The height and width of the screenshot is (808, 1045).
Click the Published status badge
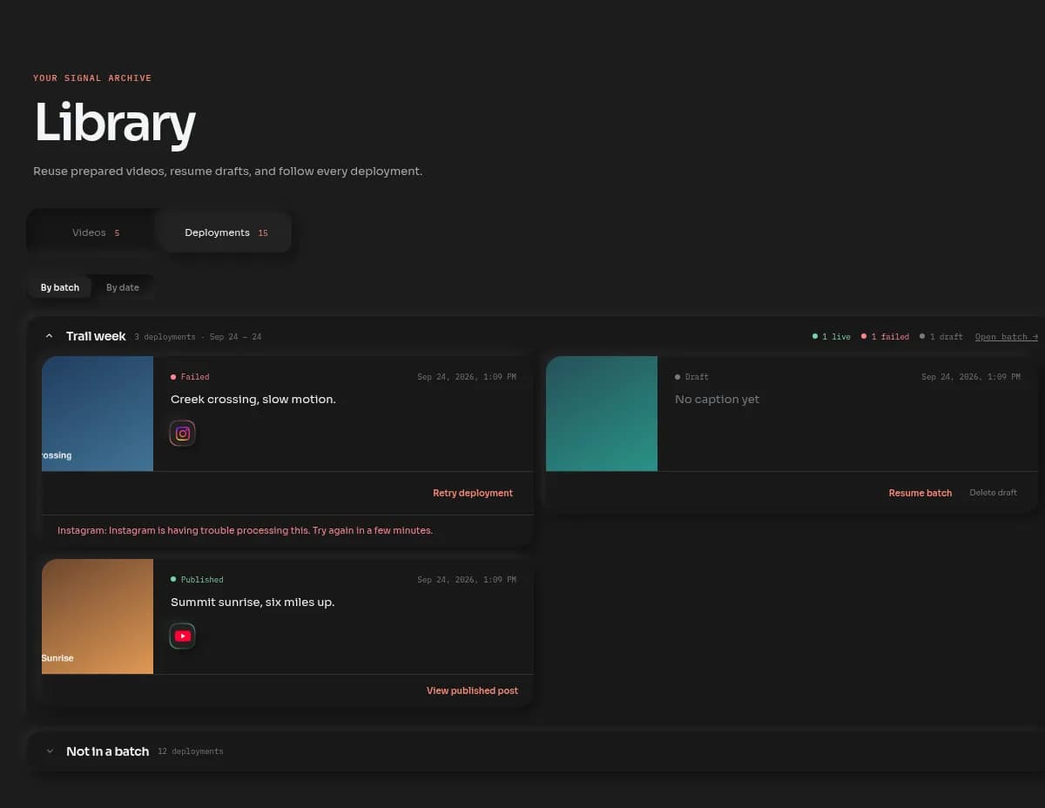[x=197, y=580]
